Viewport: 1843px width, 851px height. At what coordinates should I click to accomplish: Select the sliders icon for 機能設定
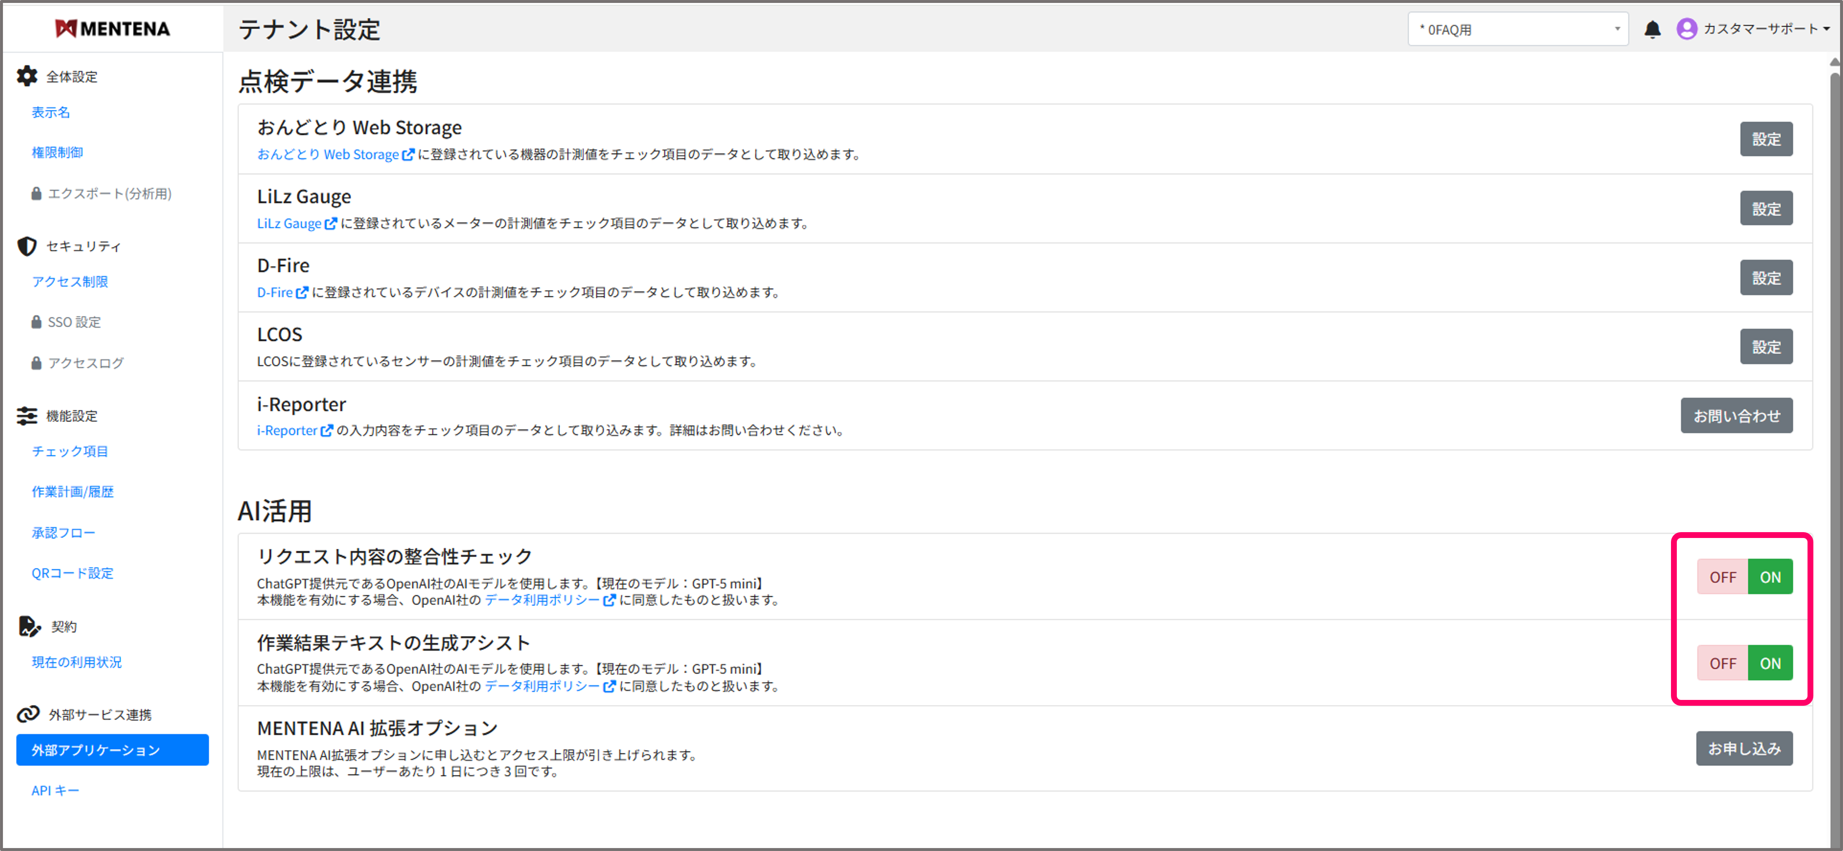coord(26,416)
